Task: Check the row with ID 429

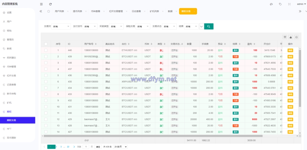Action: 46,119
